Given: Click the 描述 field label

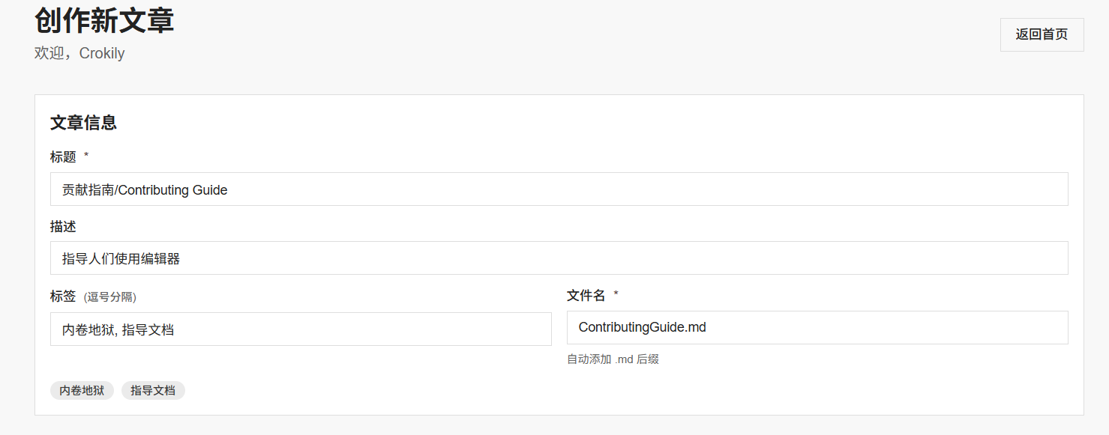Looking at the screenshot, I should pyautogui.click(x=63, y=226).
